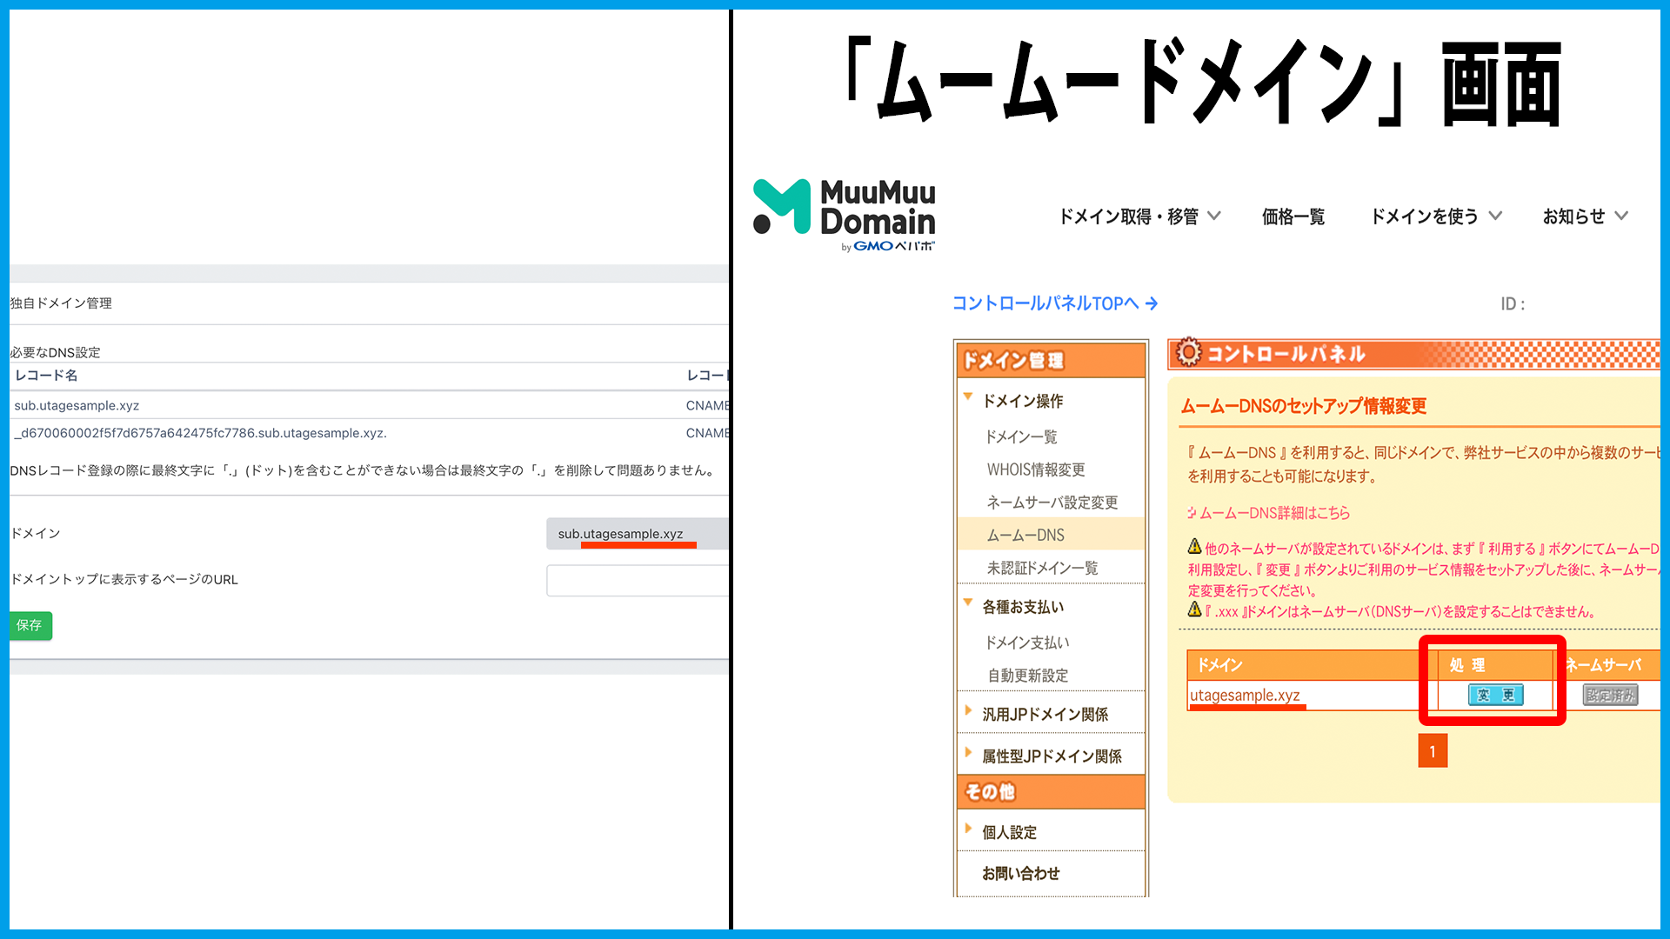Click the green 保存 button
The width and height of the screenshot is (1670, 939).
[30, 625]
